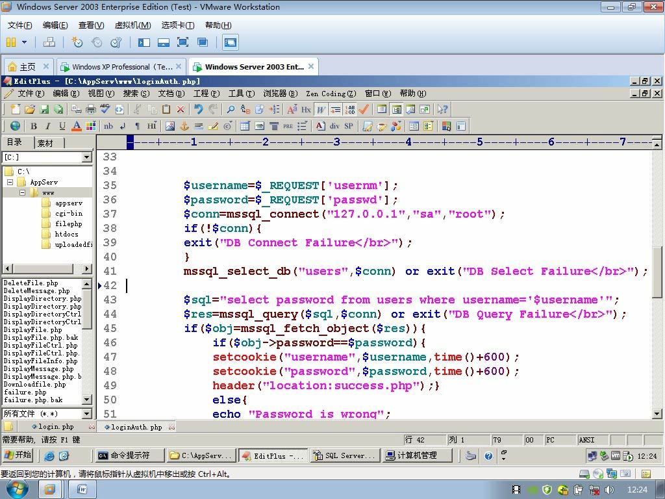This screenshot has height=499, width=665.
Task: Insert non-breaking space with nb icon
Action: [x=108, y=125]
